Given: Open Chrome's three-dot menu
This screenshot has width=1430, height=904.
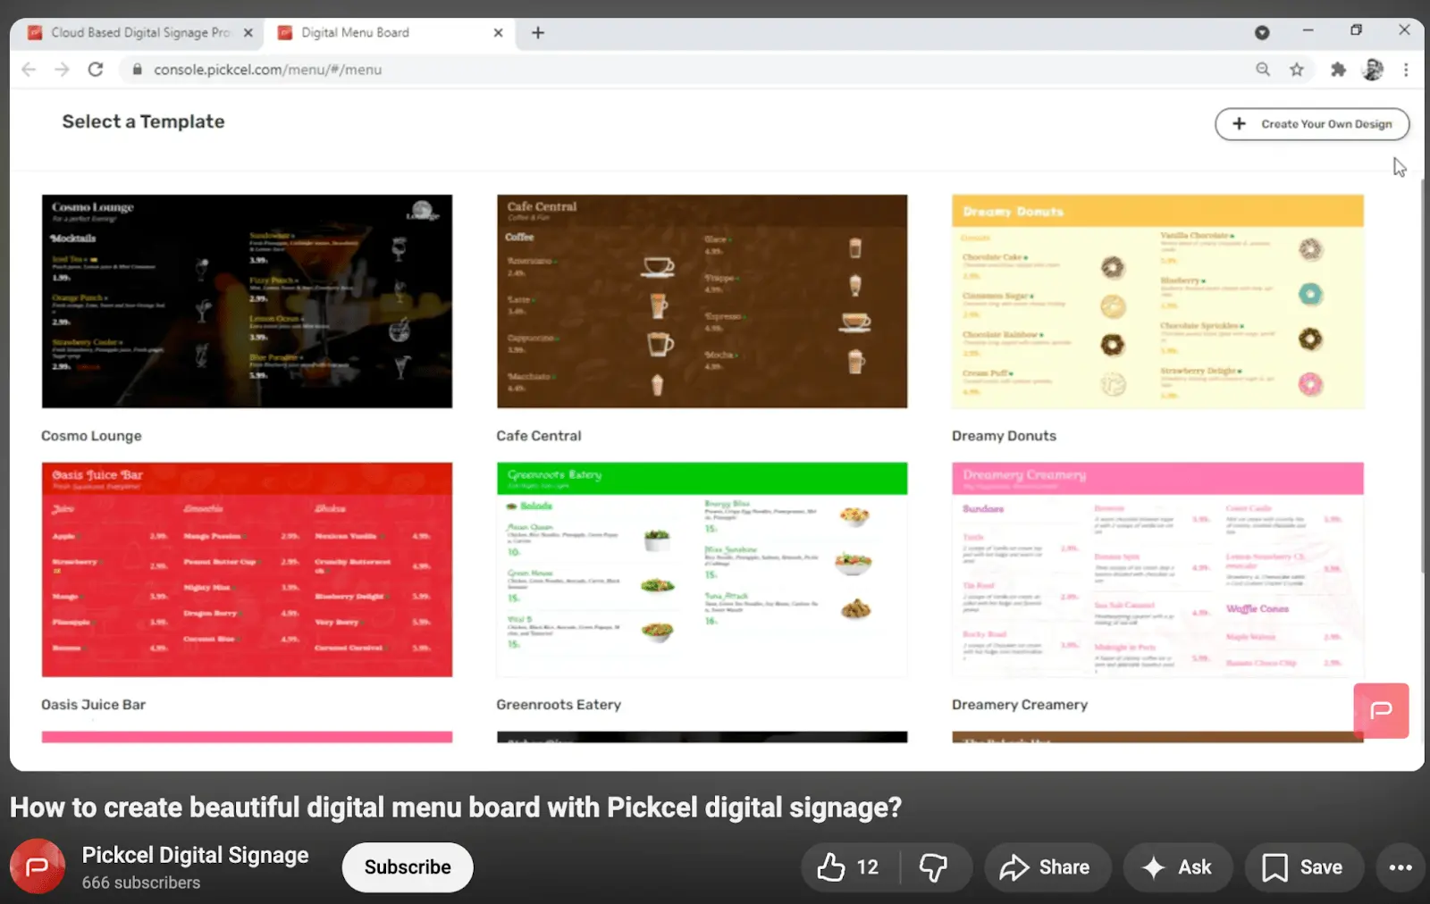Looking at the screenshot, I should (x=1406, y=70).
